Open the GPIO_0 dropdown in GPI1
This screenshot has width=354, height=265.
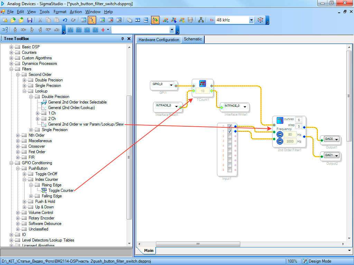(x=171, y=85)
